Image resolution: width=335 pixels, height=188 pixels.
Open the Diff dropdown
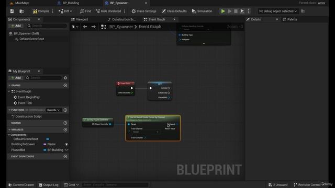click(65, 11)
